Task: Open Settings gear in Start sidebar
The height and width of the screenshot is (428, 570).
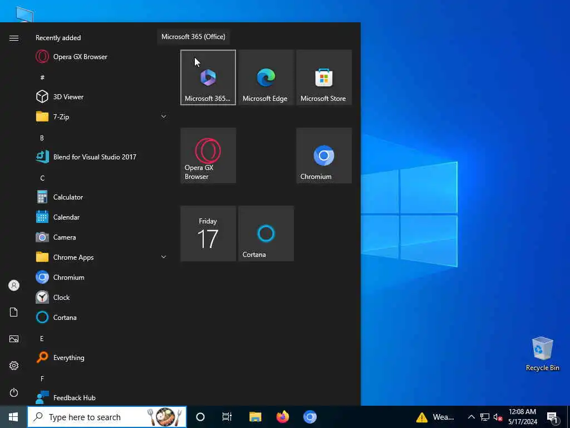Action: (14, 366)
